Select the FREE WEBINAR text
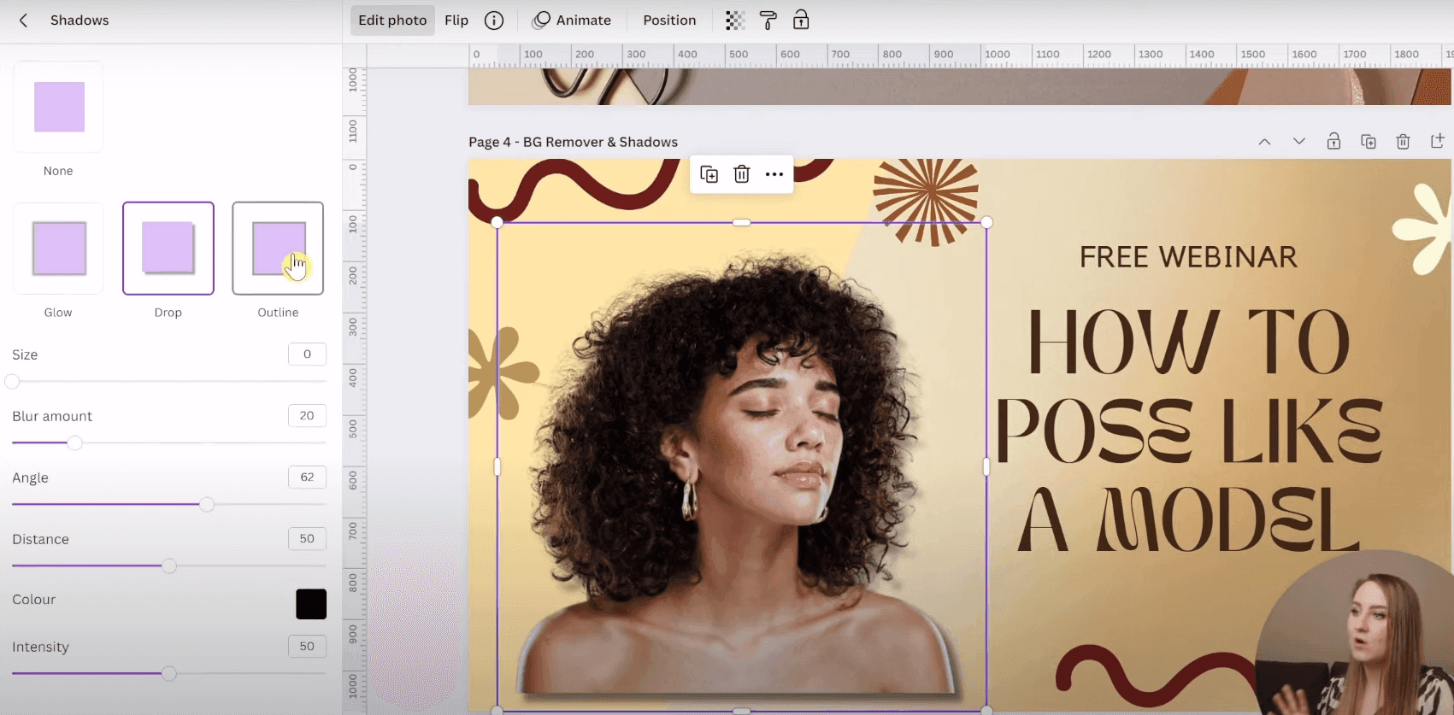Image resolution: width=1454 pixels, height=715 pixels. [1188, 257]
